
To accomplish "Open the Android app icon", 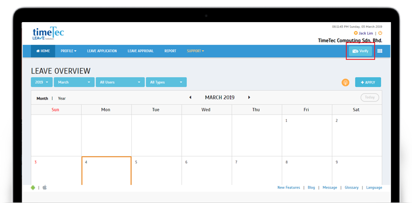I will click(33, 188).
